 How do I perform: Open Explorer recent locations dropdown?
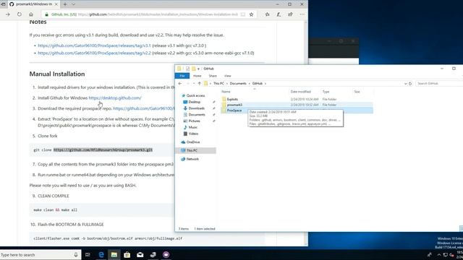[194, 84]
